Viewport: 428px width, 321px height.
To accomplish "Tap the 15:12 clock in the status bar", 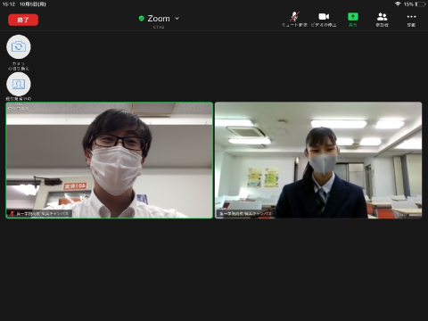I will [x=9, y=4].
